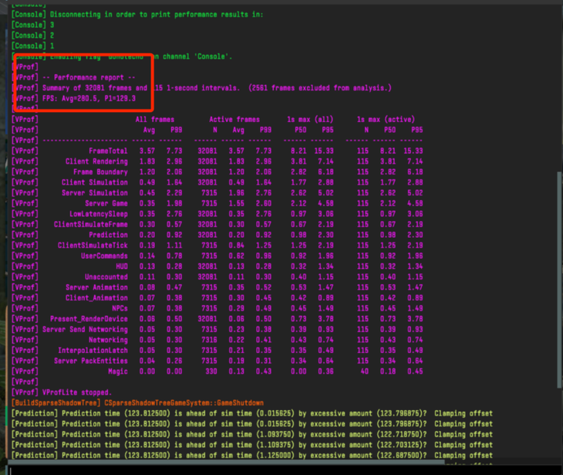Click the ClientSimulateTick row label
Viewport: 563px width, 475px height.
(93, 244)
